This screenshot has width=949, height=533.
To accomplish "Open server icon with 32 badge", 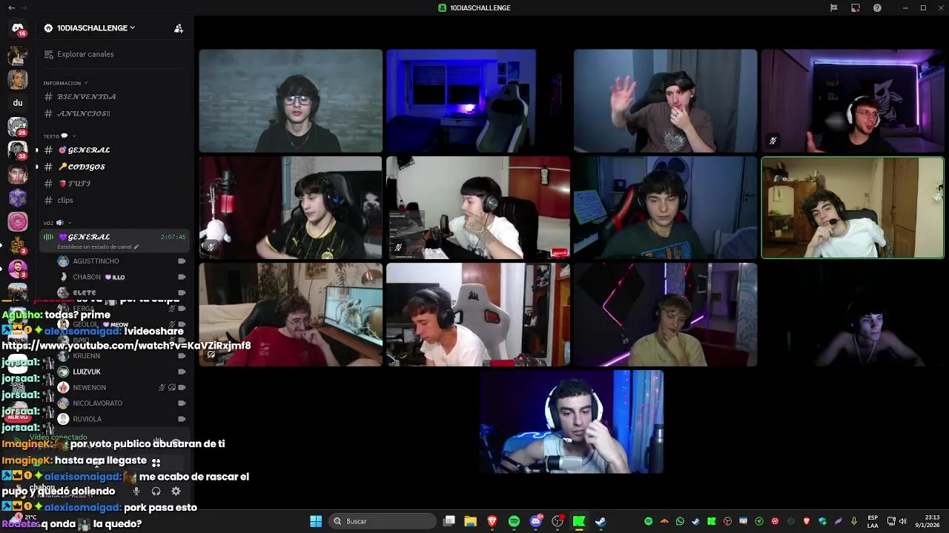I will [18, 150].
